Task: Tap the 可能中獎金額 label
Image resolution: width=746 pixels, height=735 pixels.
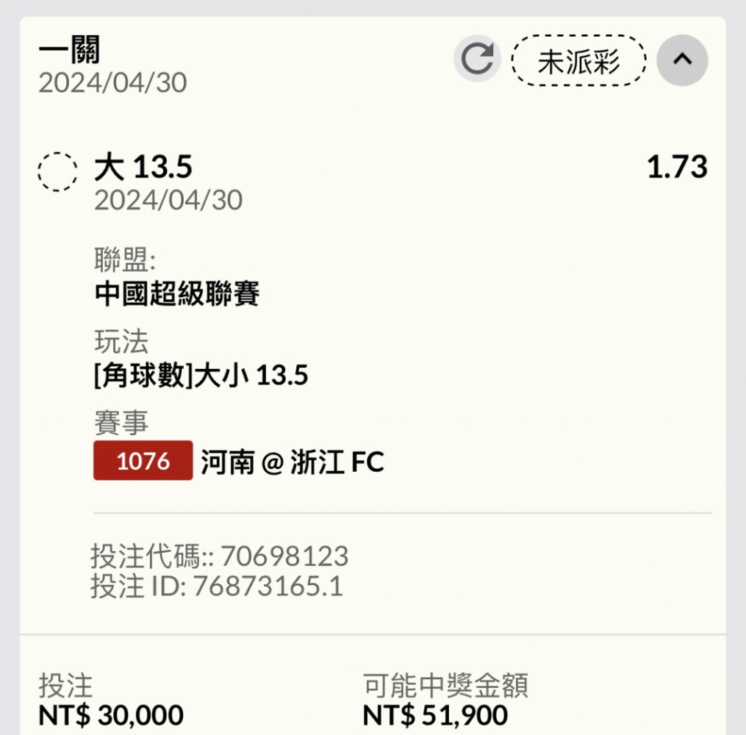Action: pyautogui.click(x=445, y=685)
